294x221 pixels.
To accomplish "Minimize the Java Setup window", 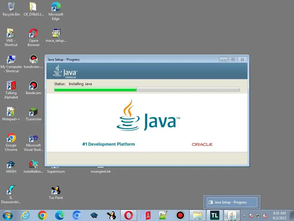I will click(223, 60).
